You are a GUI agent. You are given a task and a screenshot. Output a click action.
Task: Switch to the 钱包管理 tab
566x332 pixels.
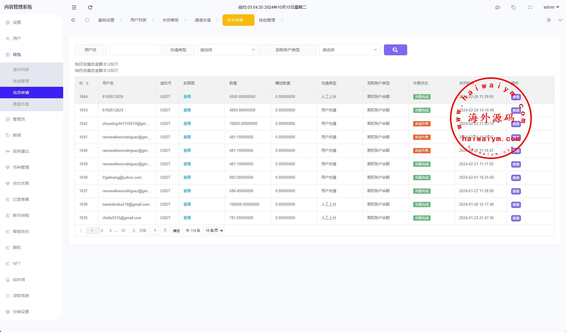point(267,20)
